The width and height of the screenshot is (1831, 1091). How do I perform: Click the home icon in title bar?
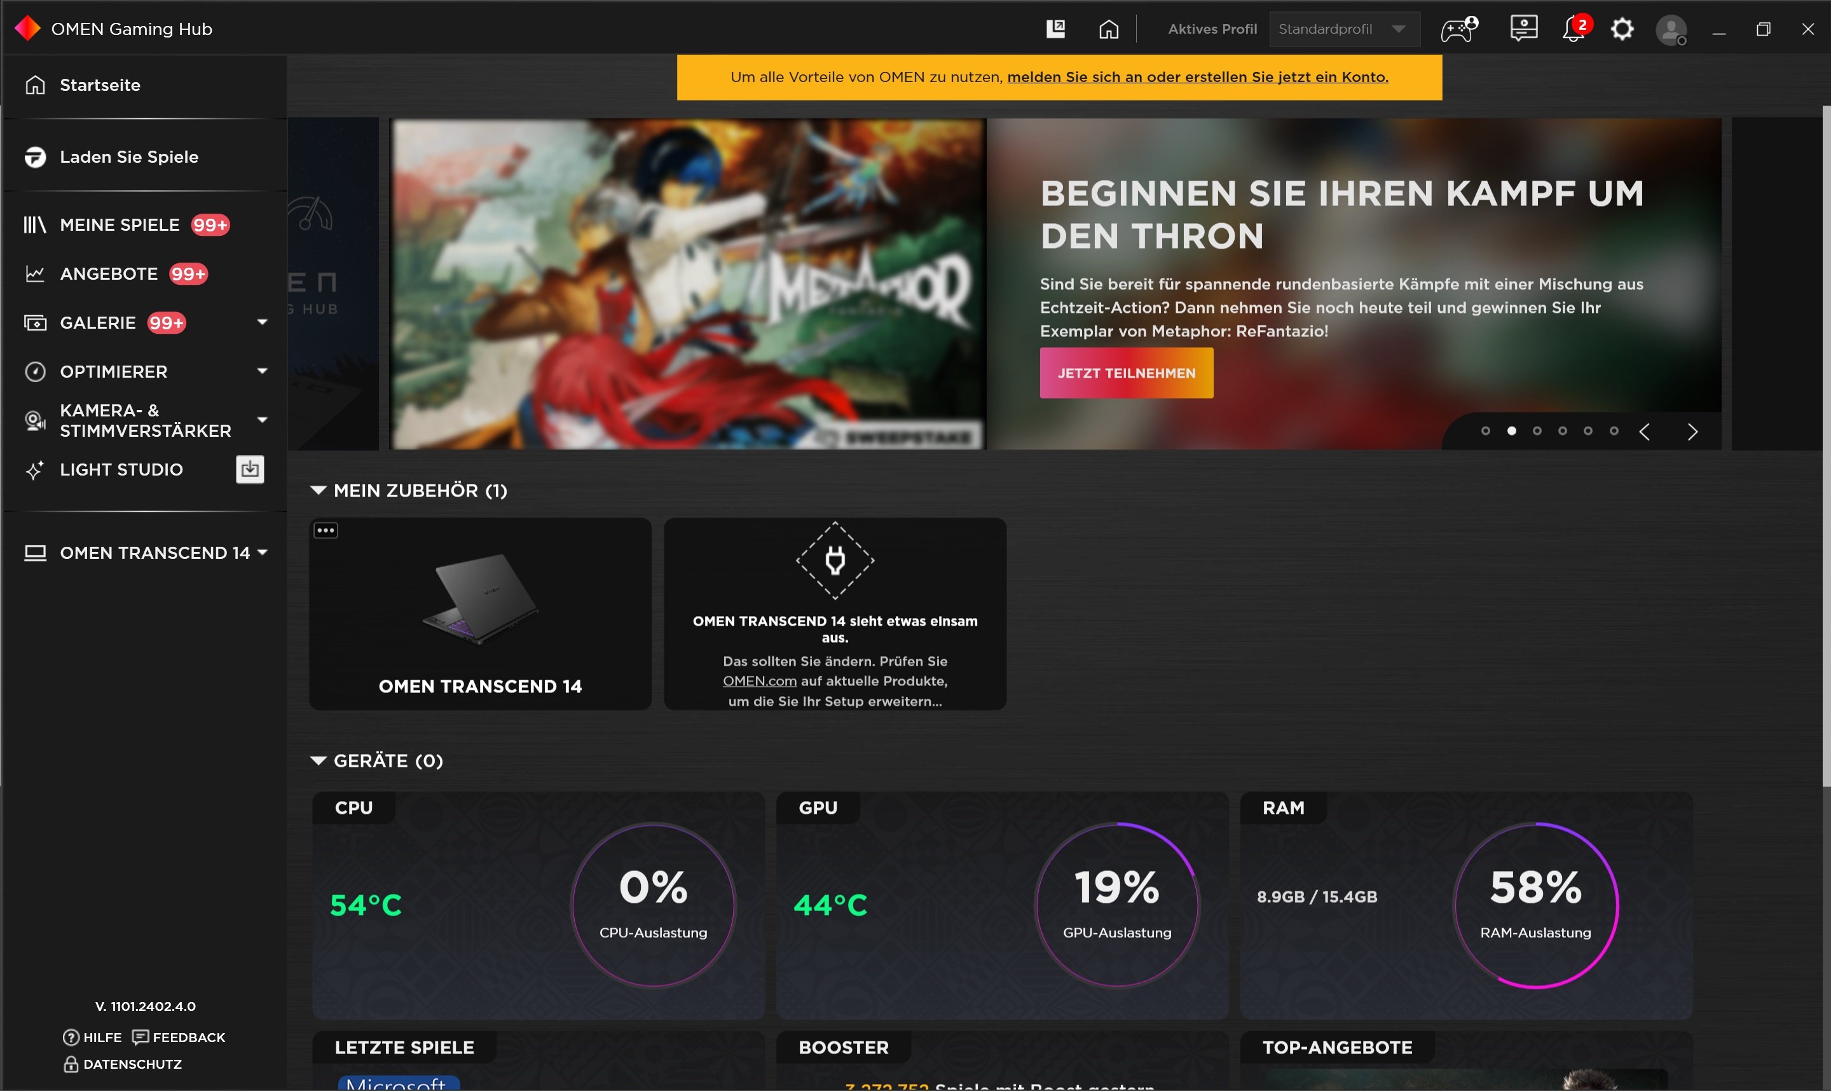pos(1108,29)
